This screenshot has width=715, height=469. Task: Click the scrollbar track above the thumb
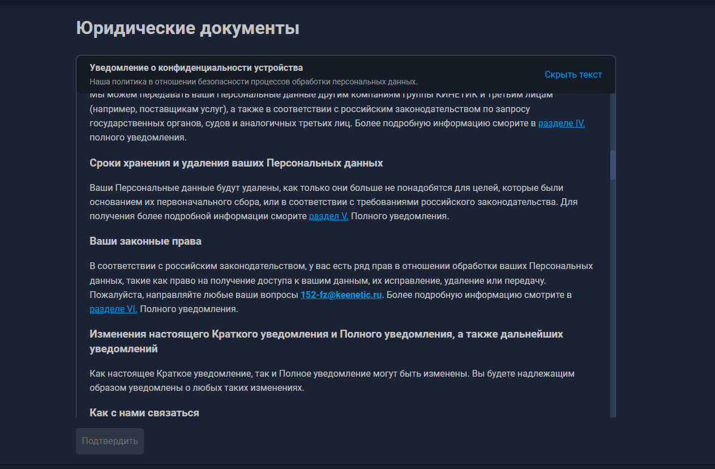point(613,122)
